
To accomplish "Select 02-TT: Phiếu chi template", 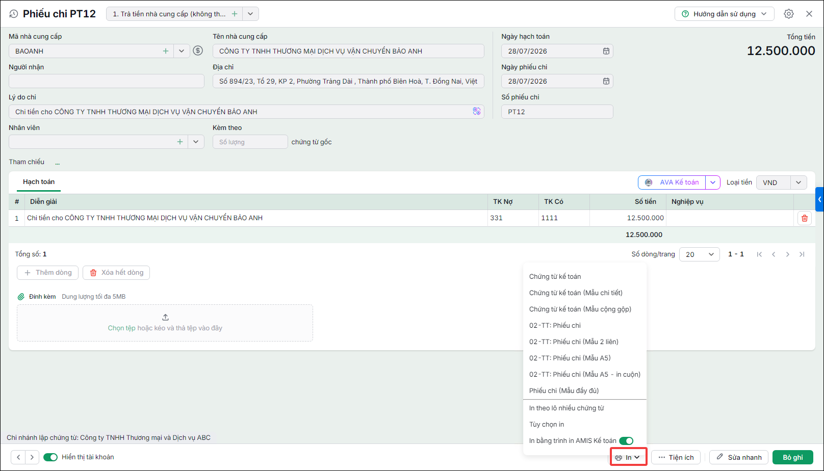I will pos(555,326).
